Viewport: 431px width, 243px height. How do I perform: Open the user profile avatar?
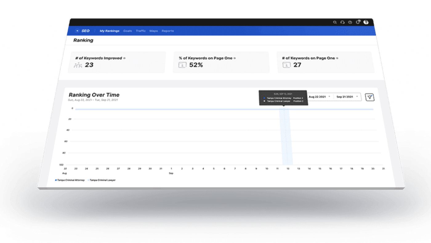coord(366,22)
